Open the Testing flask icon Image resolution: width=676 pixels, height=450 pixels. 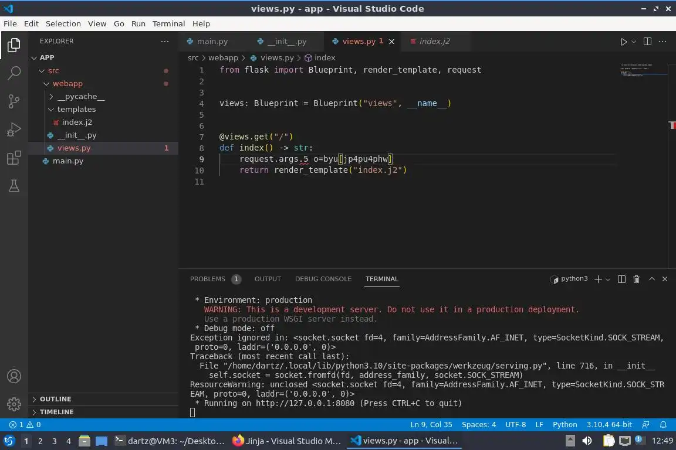coord(14,186)
